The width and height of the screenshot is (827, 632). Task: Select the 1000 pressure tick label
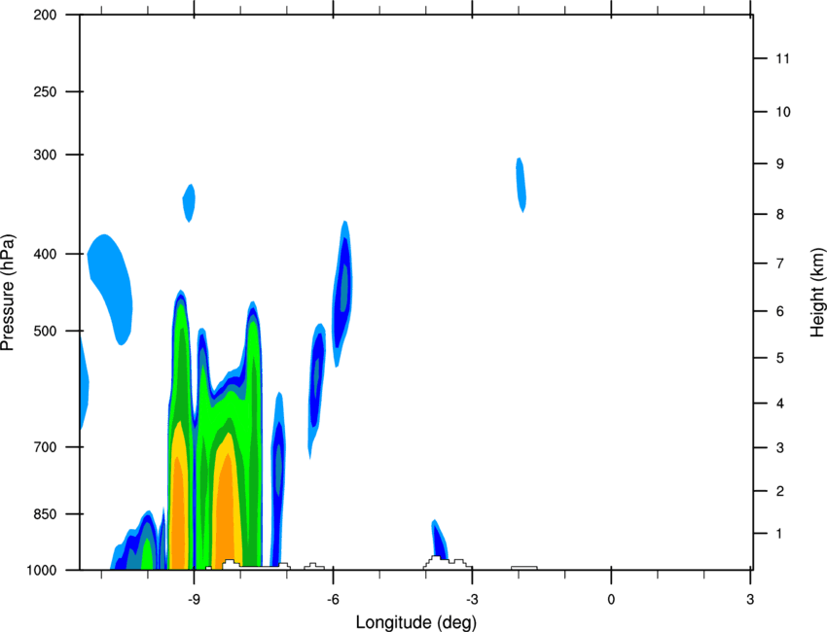42,571
